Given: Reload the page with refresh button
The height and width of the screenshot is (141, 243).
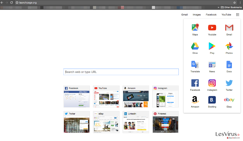Looking at the screenshot, I should pyautogui.click(x=11, y=2).
